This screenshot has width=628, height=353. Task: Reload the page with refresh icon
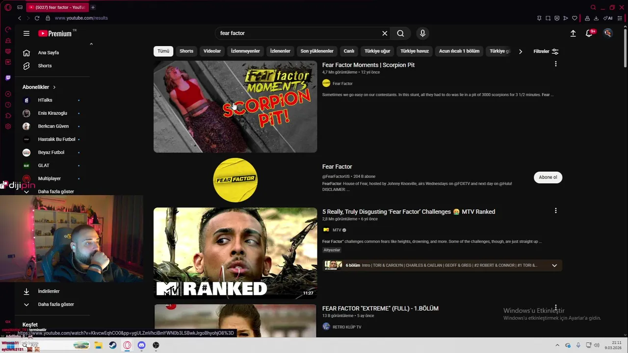[37, 18]
